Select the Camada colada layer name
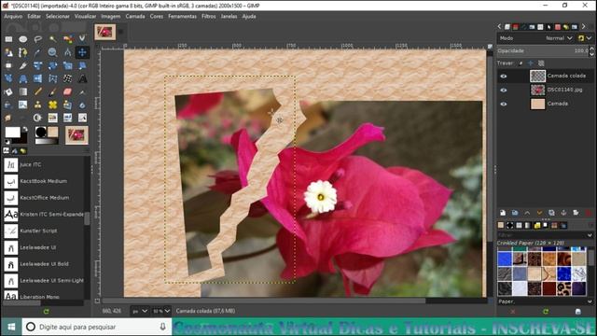 [x=566, y=76]
